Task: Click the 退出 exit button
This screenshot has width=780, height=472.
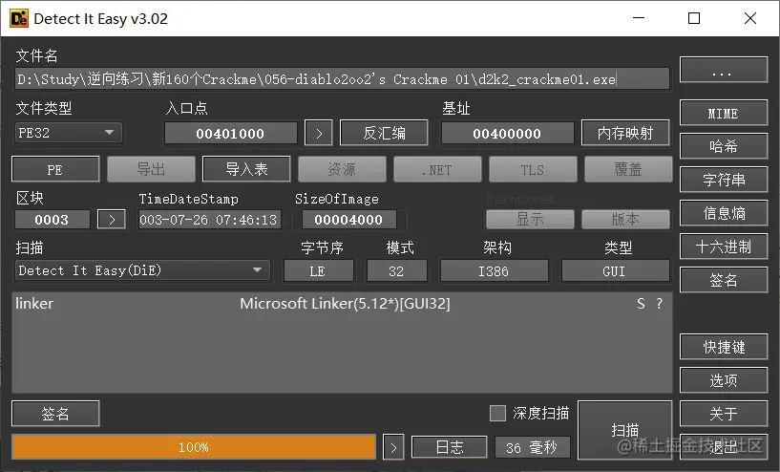Action: pyautogui.click(x=724, y=447)
